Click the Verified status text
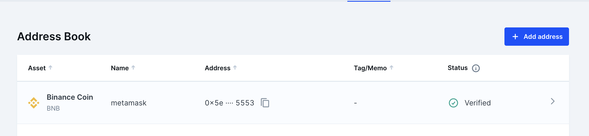This screenshot has width=589, height=136. 478,103
